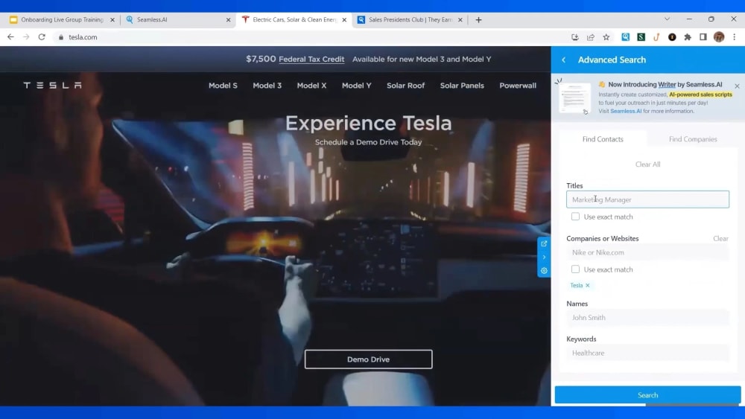This screenshot has height=419, width=745.
Task: Click the side panel horizontal scrollbar
Action: tap(692, 405)
